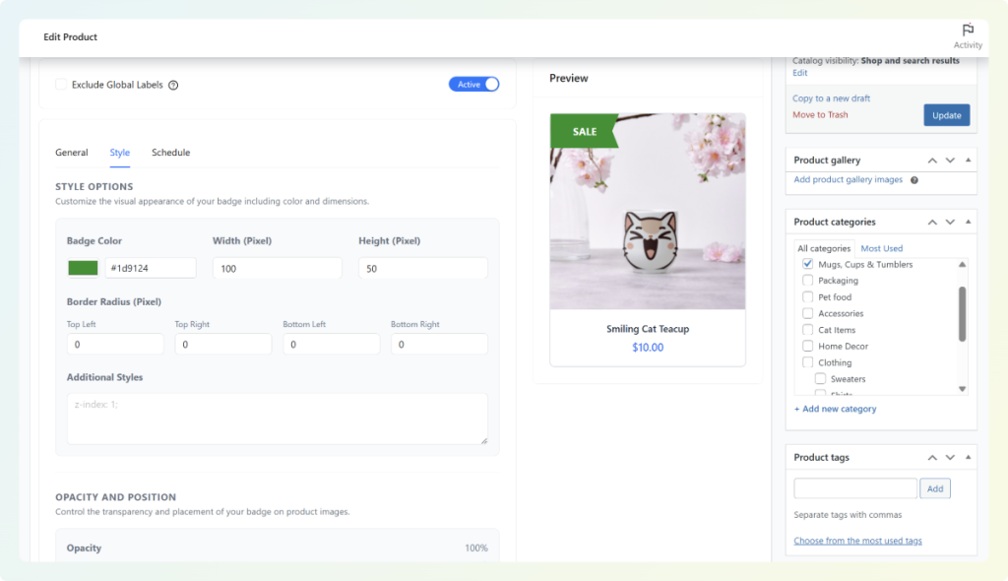The height and width of the screenshot is (581, 1008).
Task: Click the Update button
Action: pyautogui.click(x=946, y=114)
